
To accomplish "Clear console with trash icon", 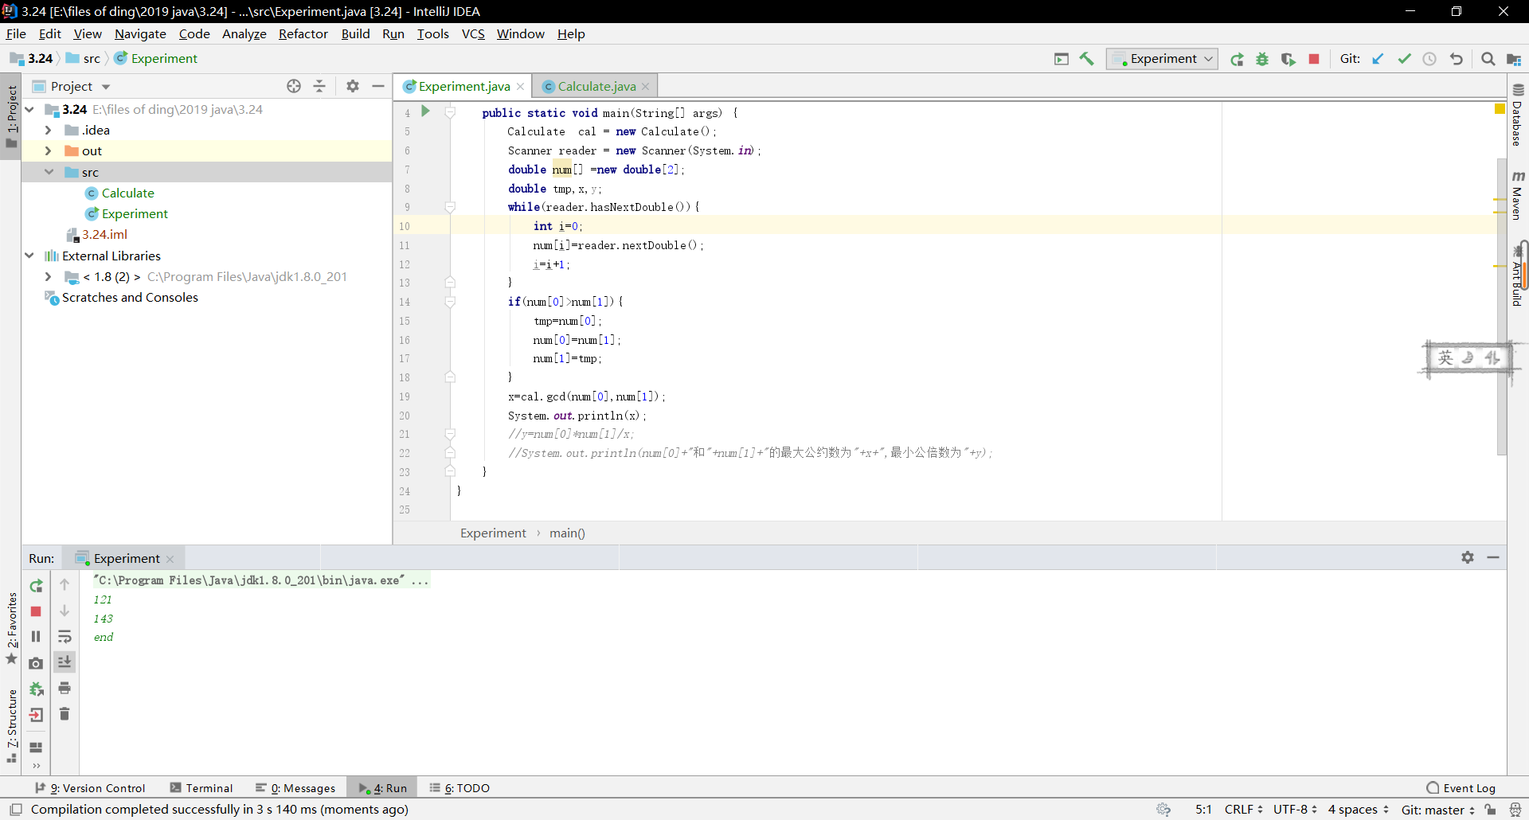I will 65,714.
